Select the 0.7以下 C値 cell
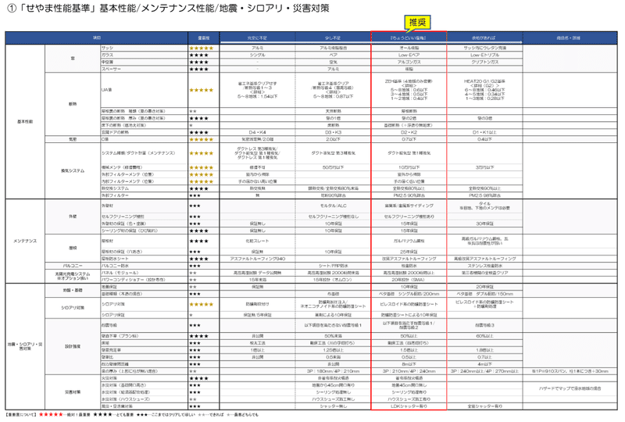Screen dimensions: 625x422 point(409,139)
